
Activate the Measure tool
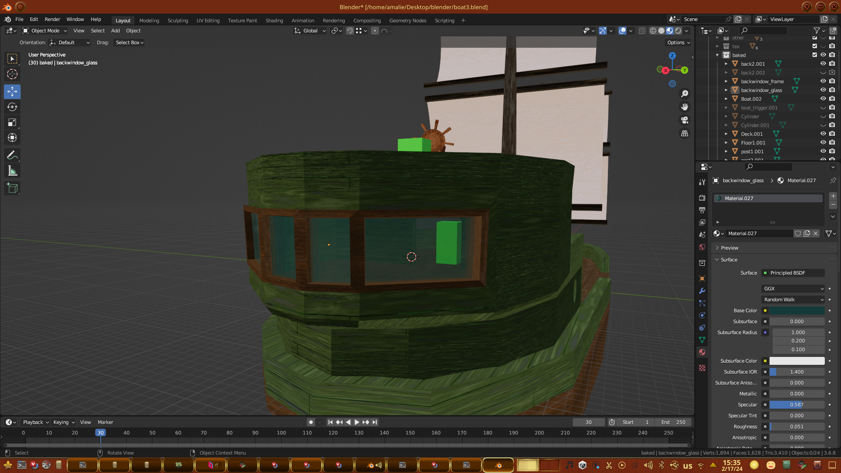coord(12,171)
